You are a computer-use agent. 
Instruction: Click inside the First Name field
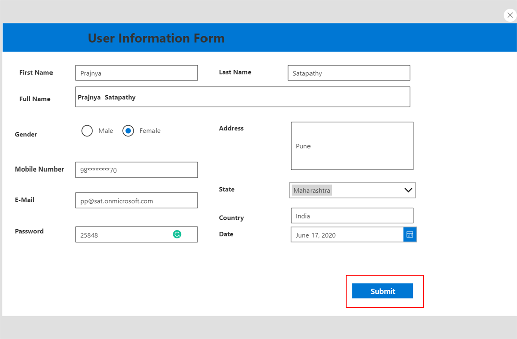136,73
